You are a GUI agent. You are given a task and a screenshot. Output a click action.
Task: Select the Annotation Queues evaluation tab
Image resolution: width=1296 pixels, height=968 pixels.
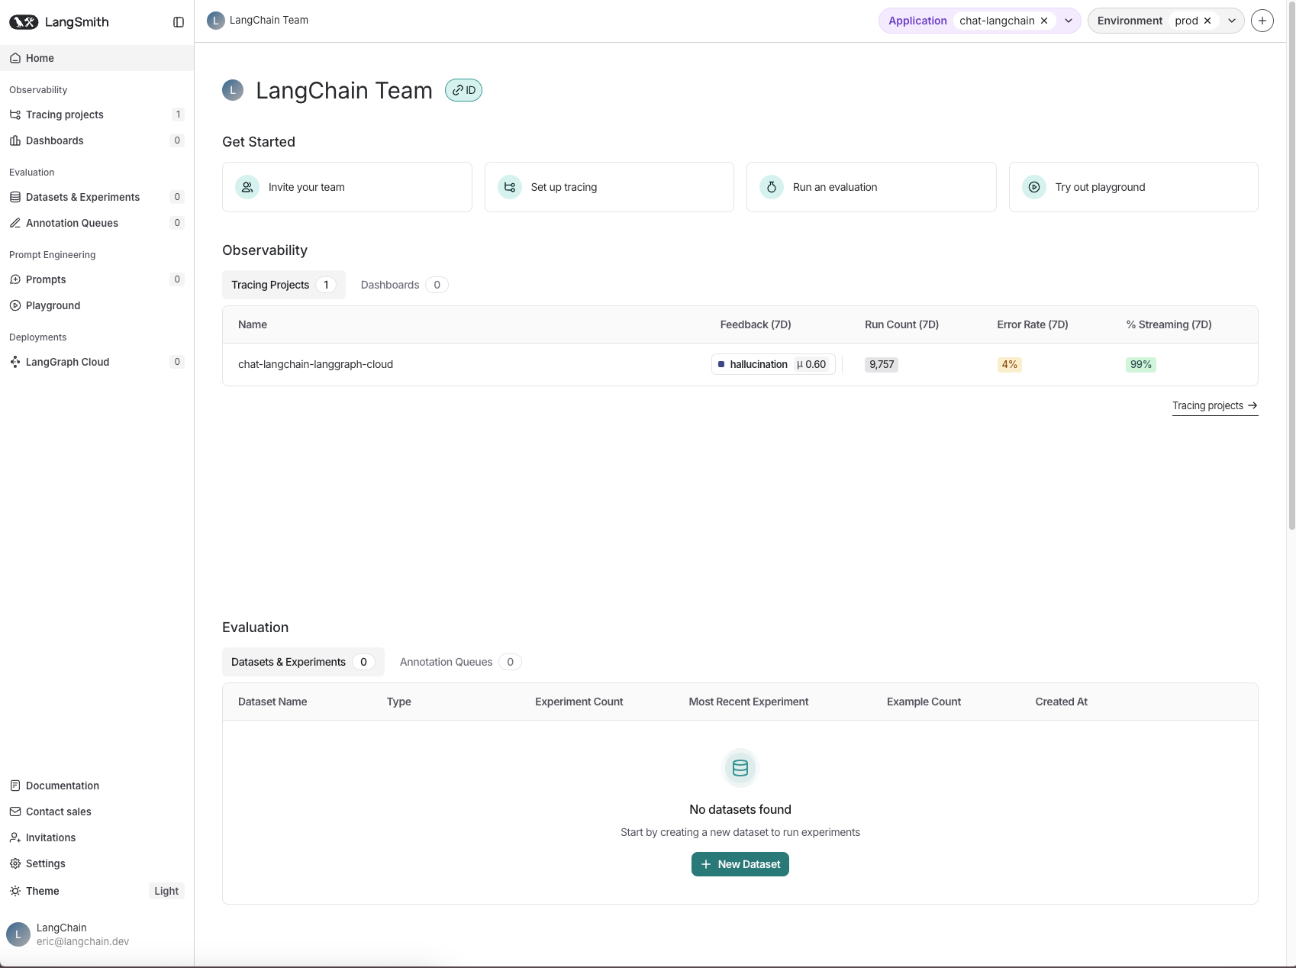(x=460, y=662)
